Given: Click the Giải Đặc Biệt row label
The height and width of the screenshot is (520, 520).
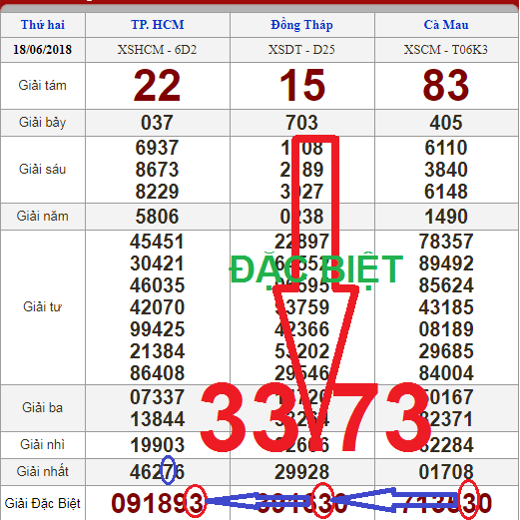Looking at the screenshot, I should 43,503.
